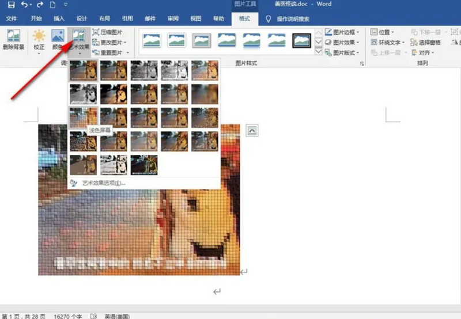Open the 对齐 align dropdown

[423, 52]
